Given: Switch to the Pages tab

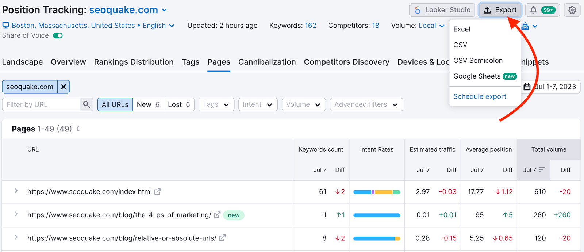Looking at the screenshot, I should (x=219, y=62).
